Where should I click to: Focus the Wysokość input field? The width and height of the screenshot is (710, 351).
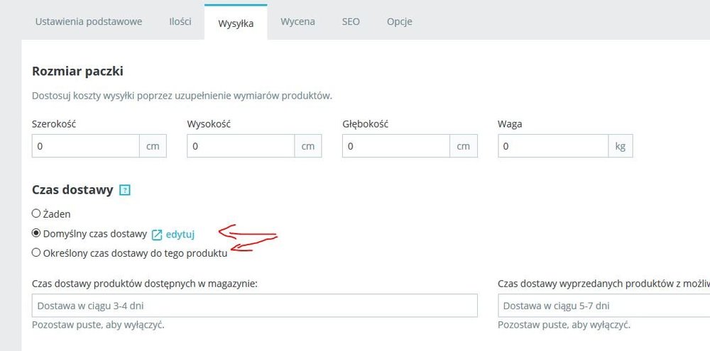pyautogui.click(x=240, y=146)
